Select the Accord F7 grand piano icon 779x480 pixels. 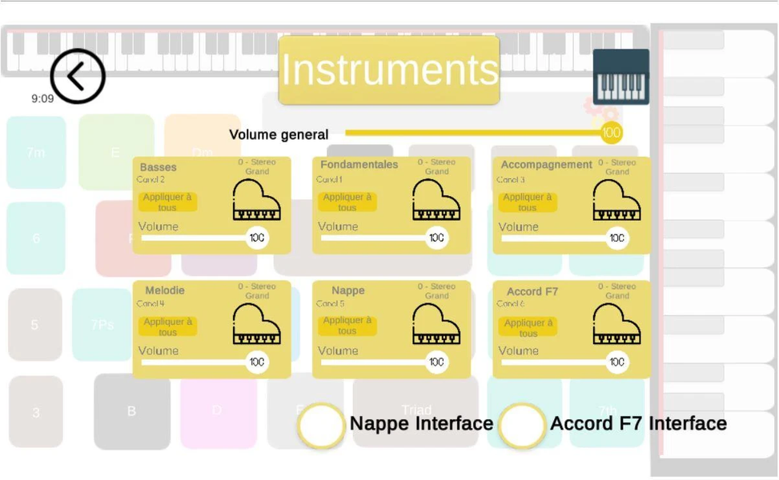pos(616,324)
